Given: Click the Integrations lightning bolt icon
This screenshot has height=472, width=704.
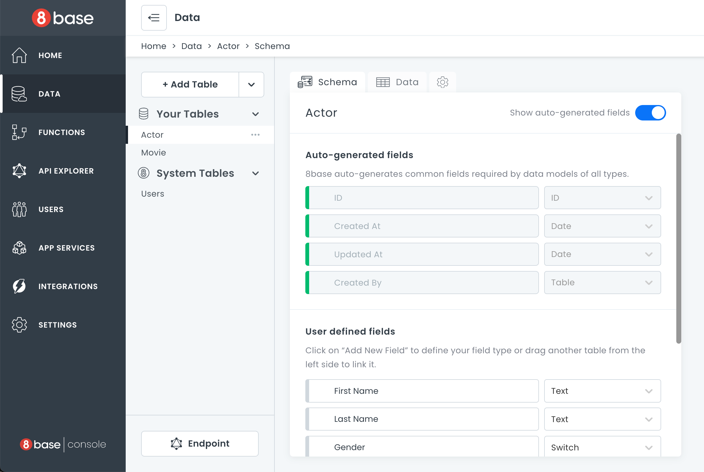Looking at the screenshot, I should point(19,286).
